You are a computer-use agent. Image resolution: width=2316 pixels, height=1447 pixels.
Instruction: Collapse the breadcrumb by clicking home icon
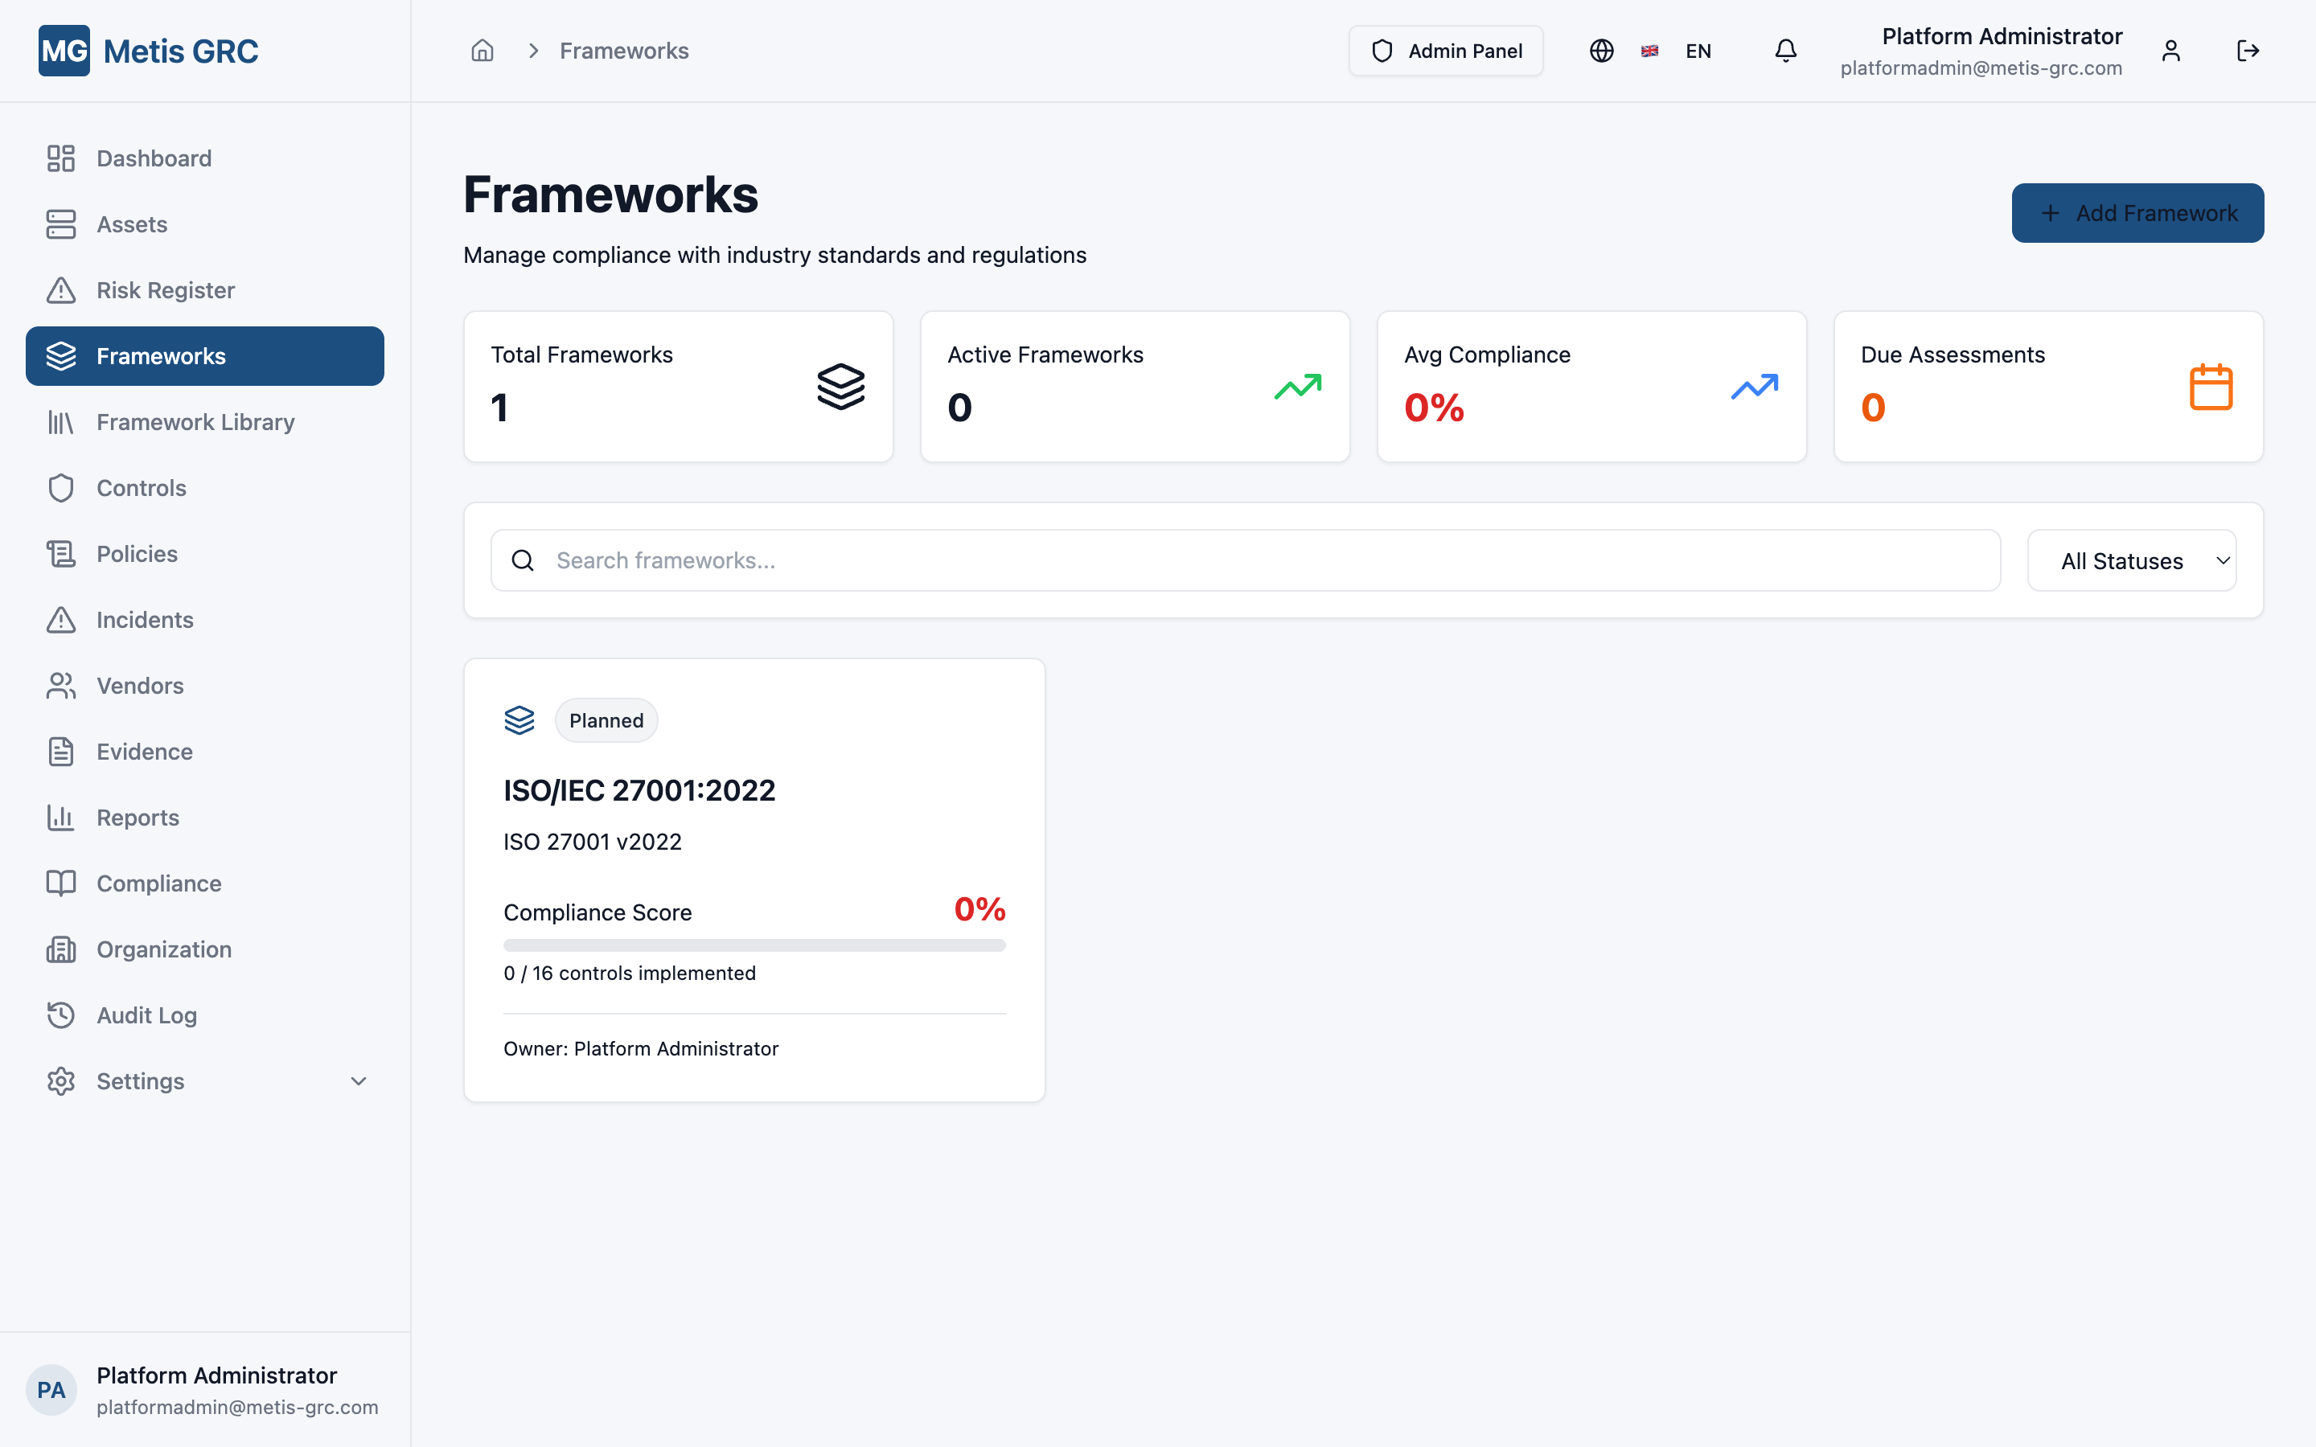click(x=482, y=50)
